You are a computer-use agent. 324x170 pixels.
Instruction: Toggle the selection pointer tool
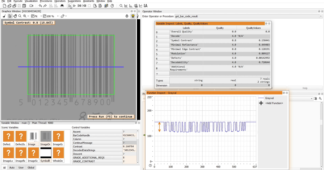coord(10,16)
